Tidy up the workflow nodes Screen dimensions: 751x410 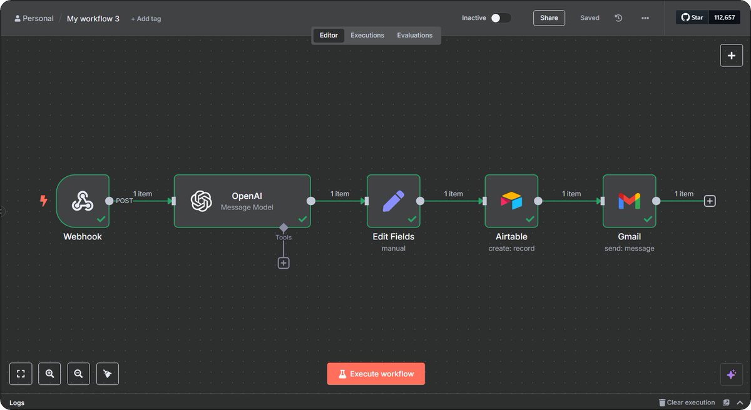click(108, 374)
